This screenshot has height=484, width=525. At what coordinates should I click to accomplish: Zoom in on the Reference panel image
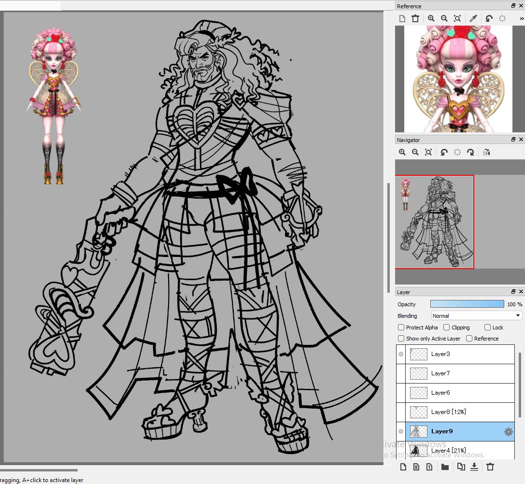(431, 18)
